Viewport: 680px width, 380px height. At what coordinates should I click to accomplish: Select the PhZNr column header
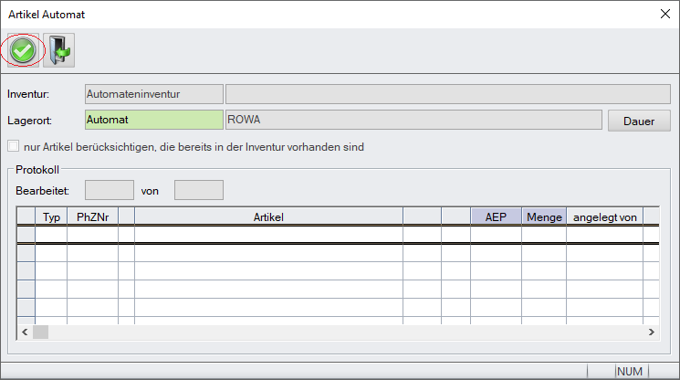point(92,216)
